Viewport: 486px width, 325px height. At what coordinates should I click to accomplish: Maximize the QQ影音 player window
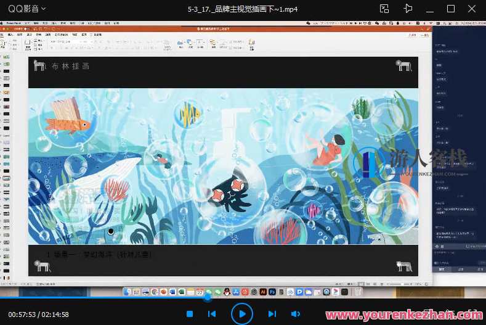[450, 9]
